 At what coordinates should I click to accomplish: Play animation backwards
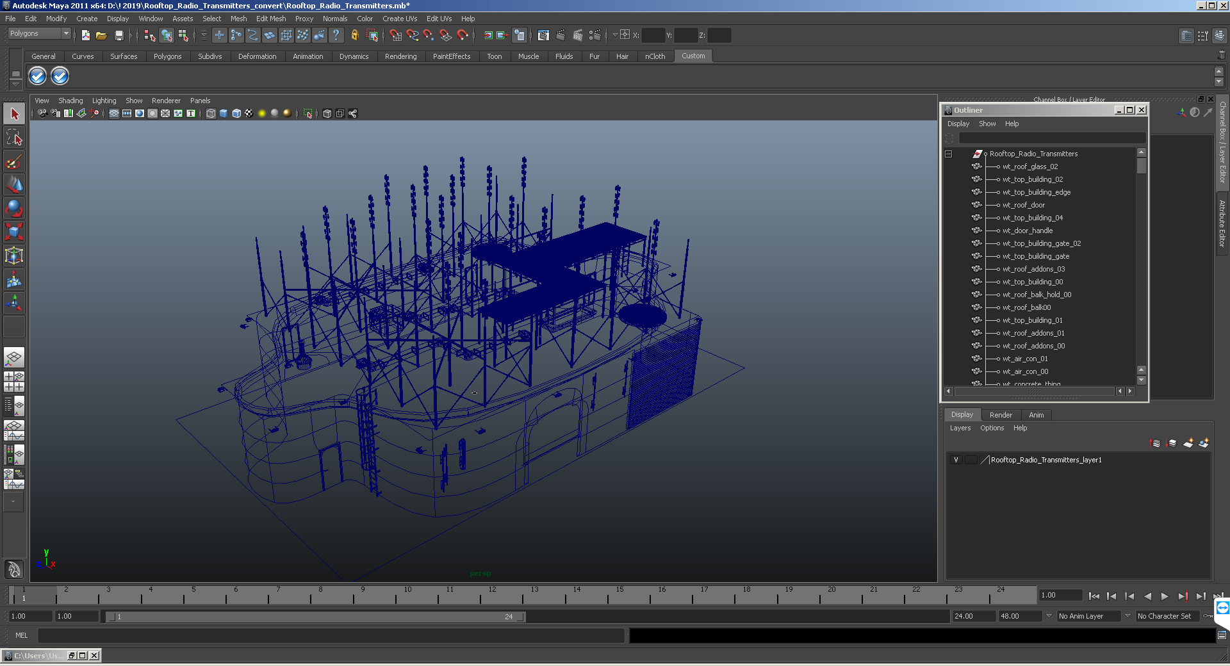click(x=1147, y=596)
